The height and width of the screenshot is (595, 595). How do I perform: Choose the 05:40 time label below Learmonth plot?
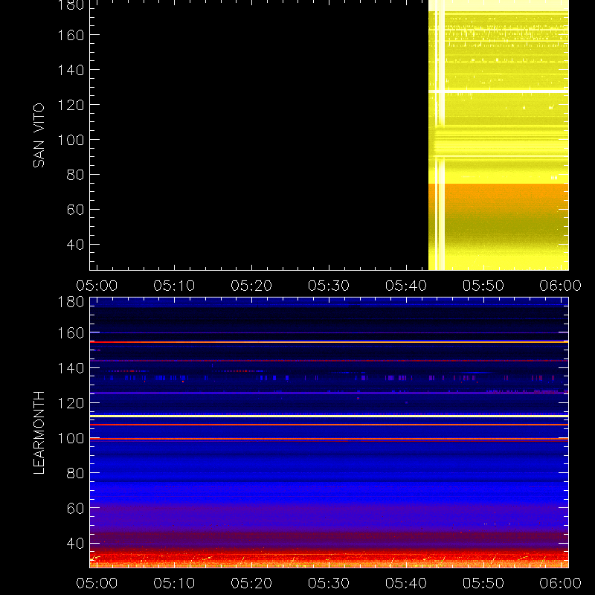point(406,583)
